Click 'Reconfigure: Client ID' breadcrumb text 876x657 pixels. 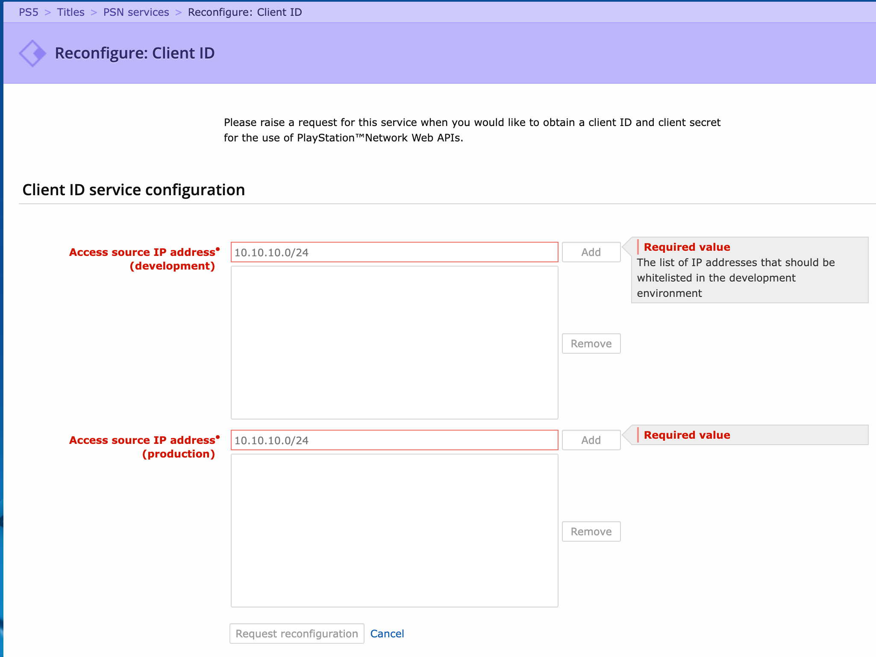click(245, 12)
